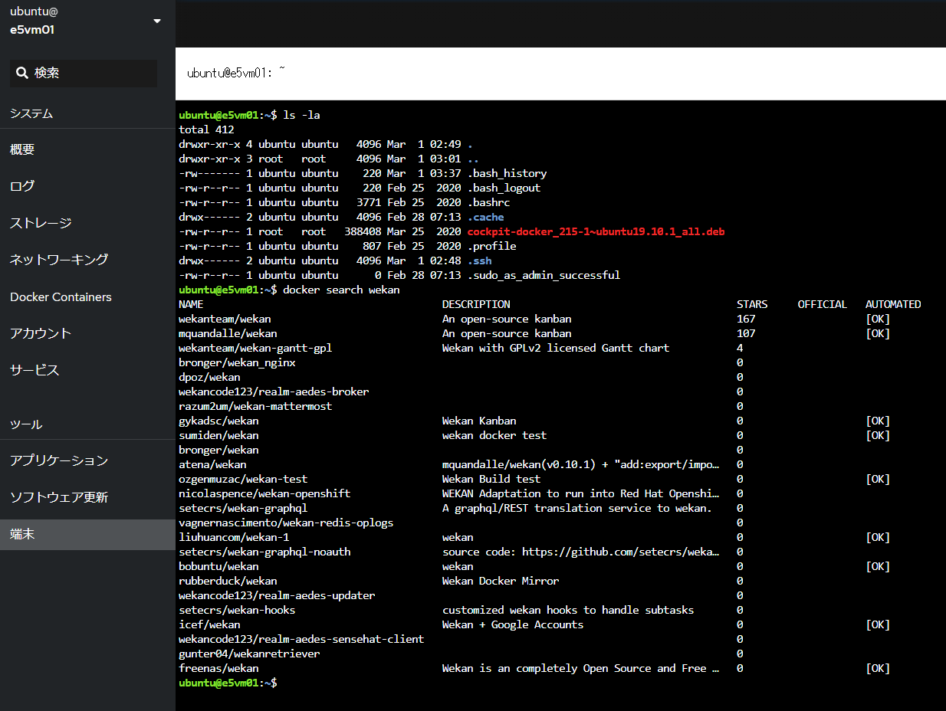Click the nicolaspence/wekan-openshift entry
This screenshot has height=711, width=946.
264,493
